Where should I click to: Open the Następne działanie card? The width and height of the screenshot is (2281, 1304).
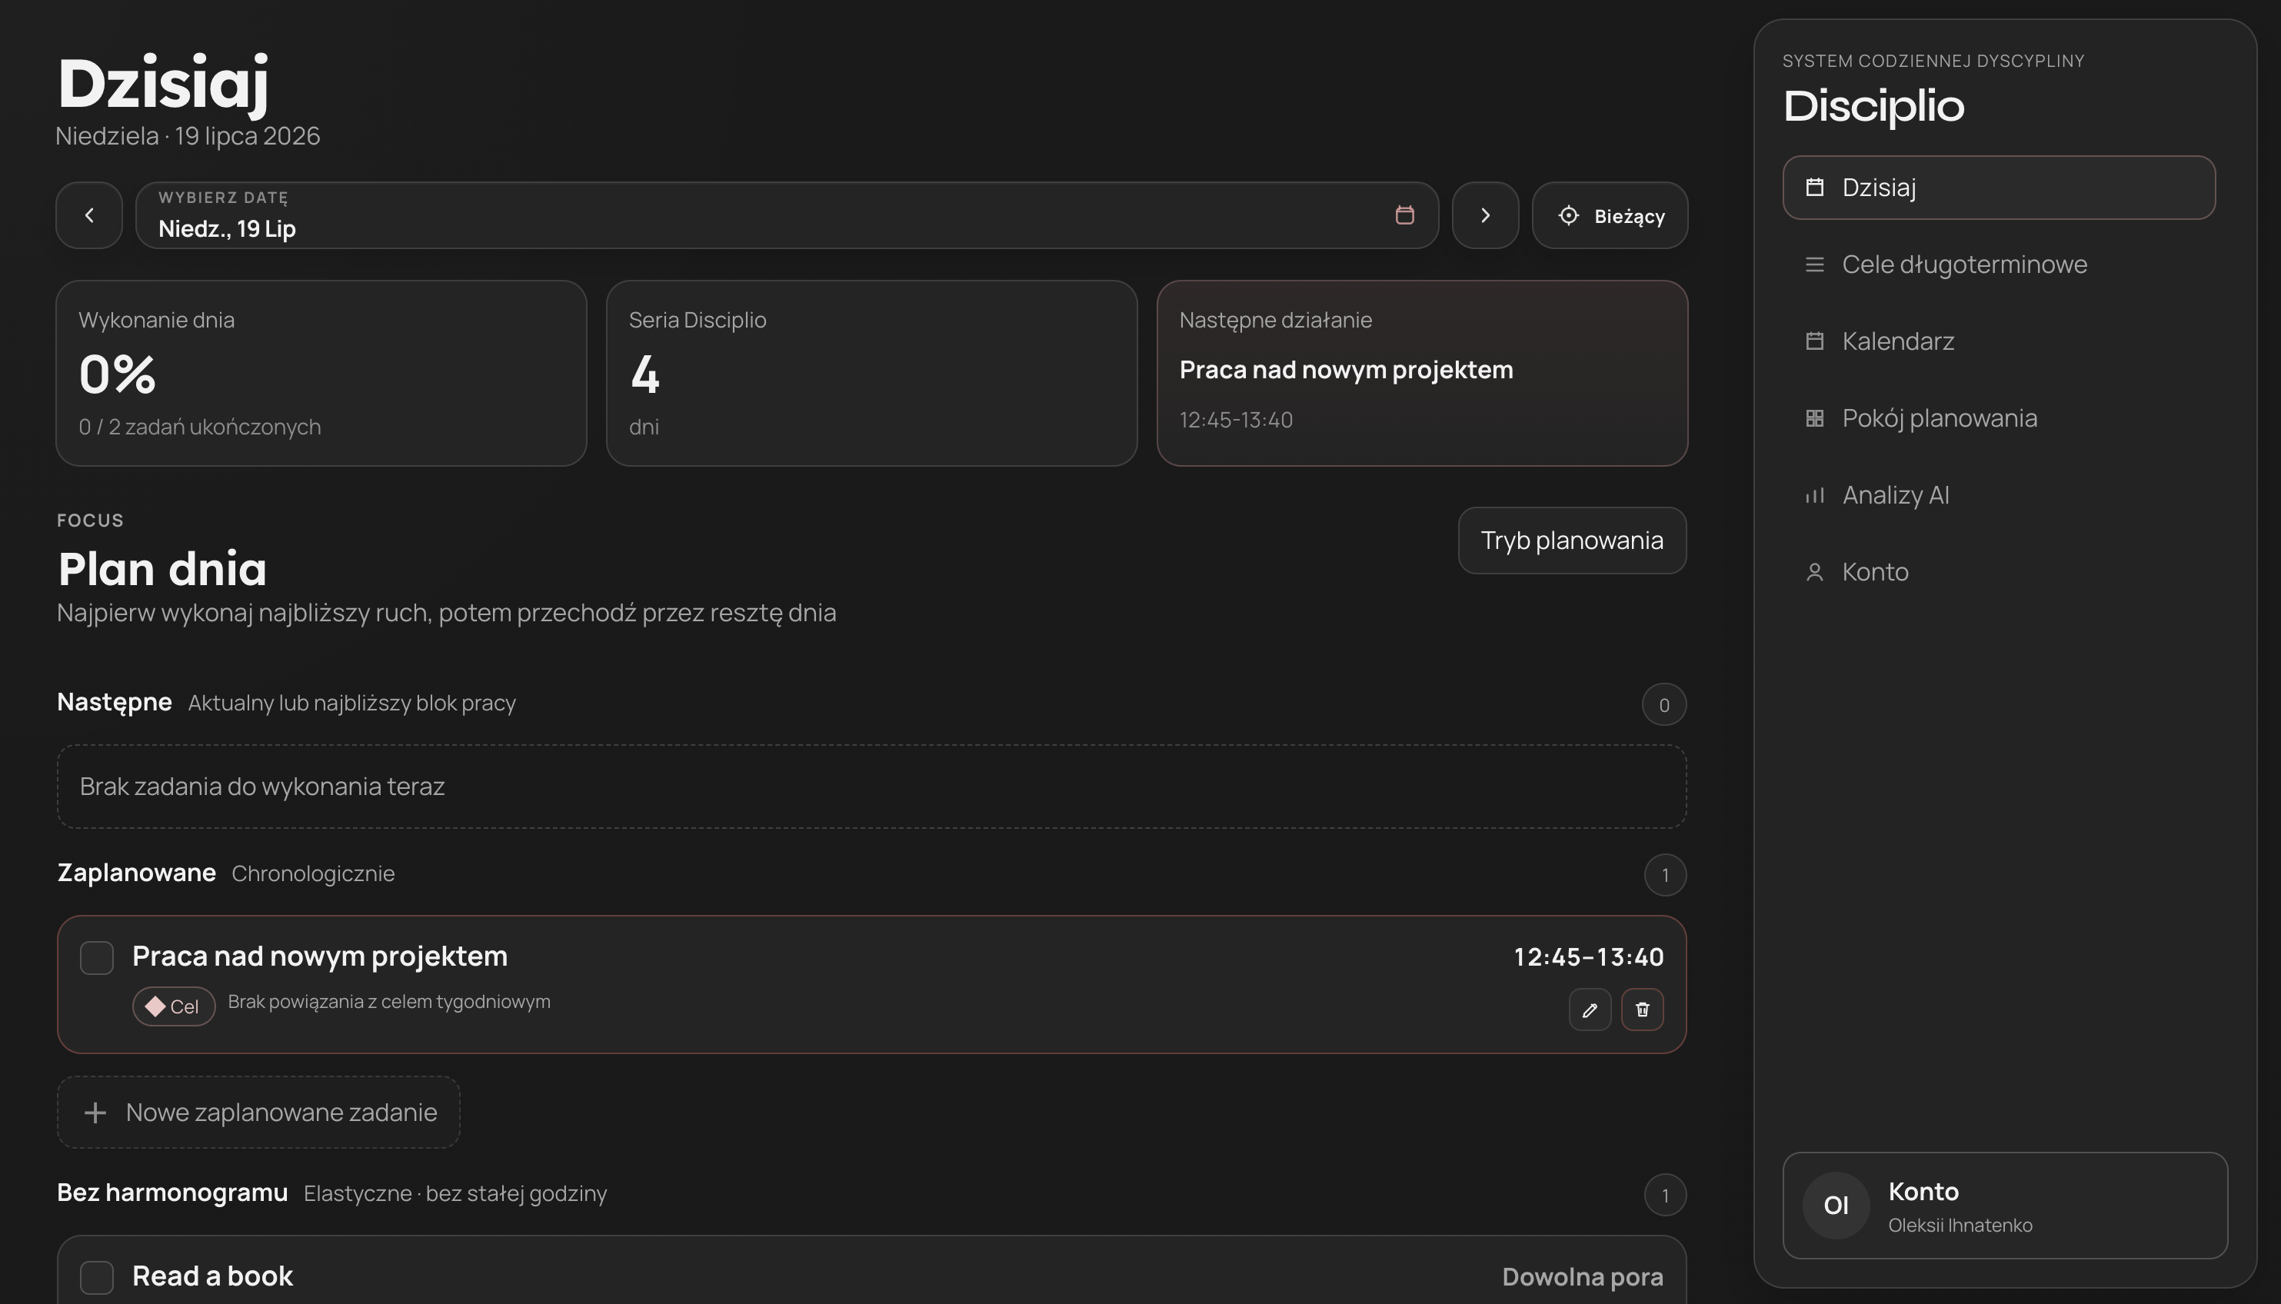1422,373
